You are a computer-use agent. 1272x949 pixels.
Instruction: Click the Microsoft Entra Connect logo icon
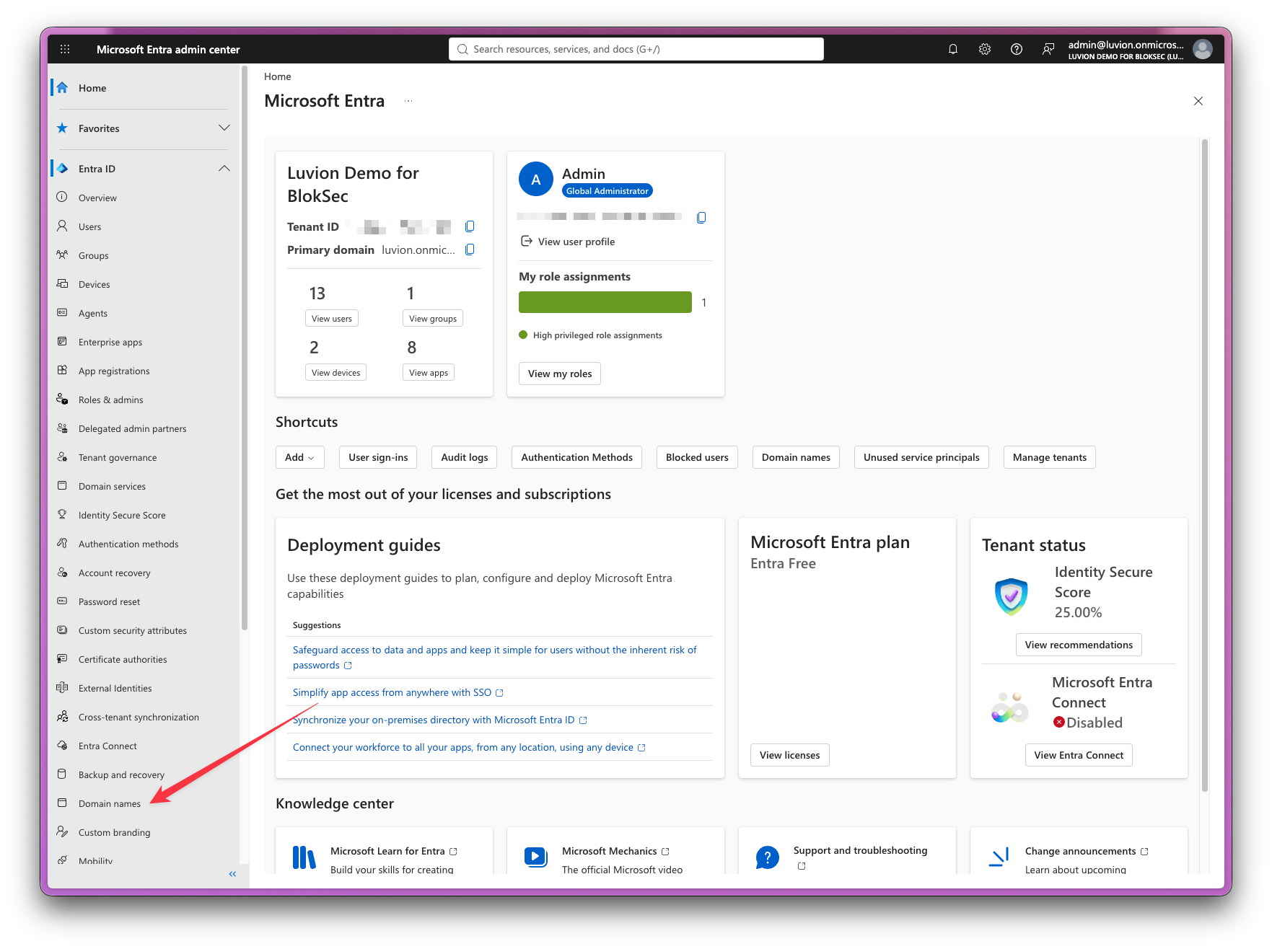[x=1010, y=707]
